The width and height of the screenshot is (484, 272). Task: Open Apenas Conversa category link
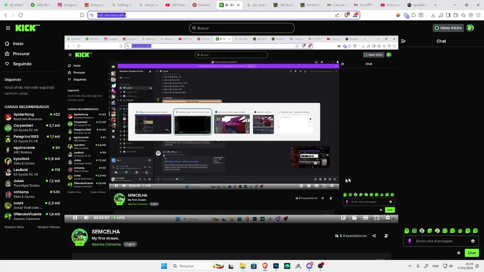(106, 244)
